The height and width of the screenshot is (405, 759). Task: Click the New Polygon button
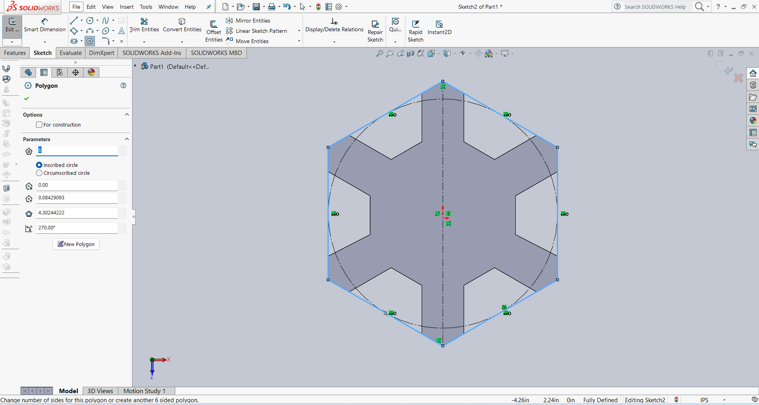coord(76,244)
